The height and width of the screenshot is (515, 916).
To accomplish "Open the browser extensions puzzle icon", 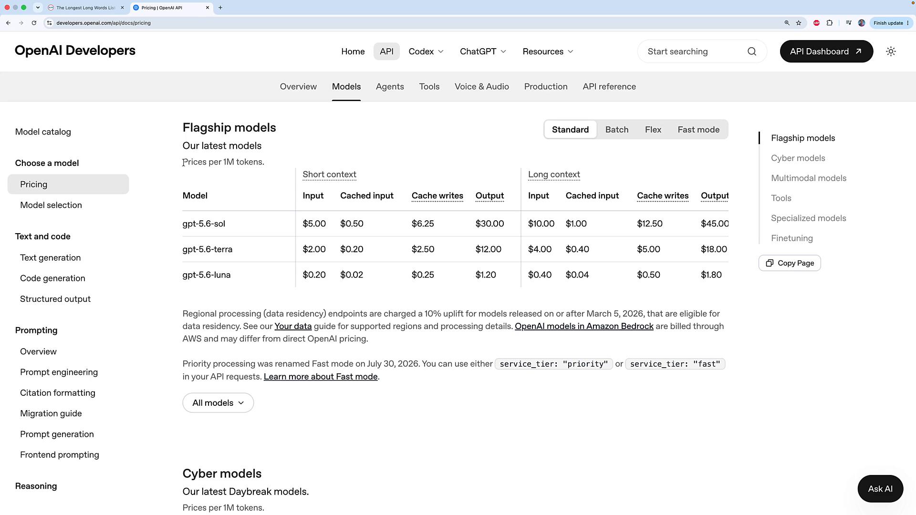I will click(830, 23).
